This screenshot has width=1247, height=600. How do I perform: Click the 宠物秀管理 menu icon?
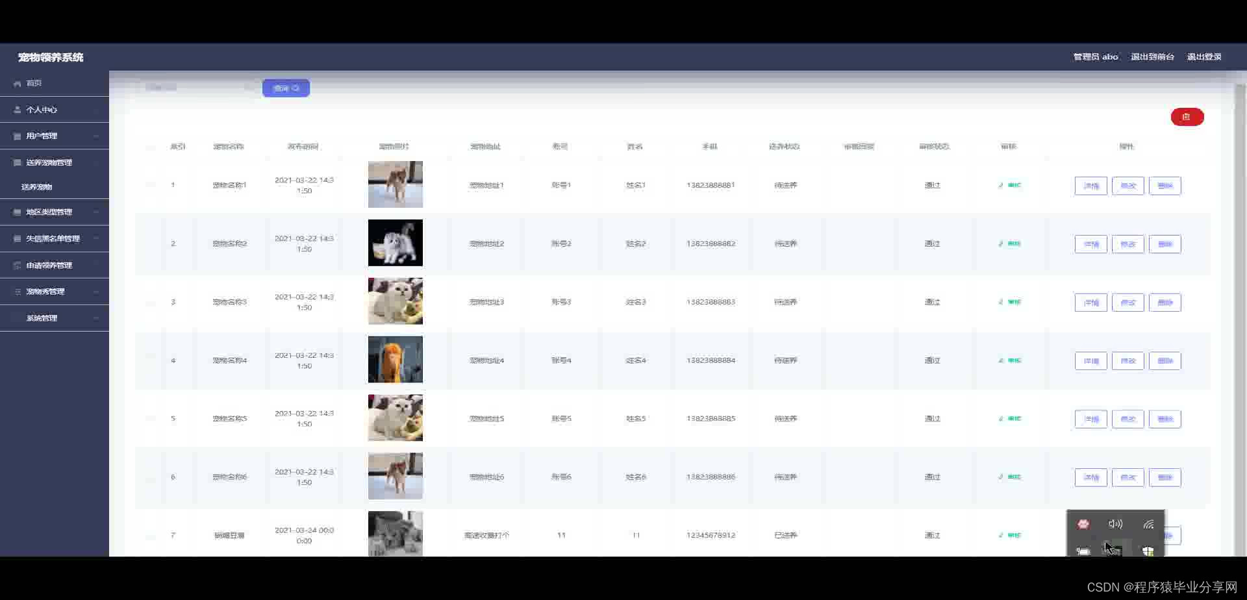coord(18,292)
